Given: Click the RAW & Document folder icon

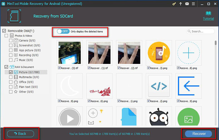Looking at the screenshot, I should tap(12, 67).
